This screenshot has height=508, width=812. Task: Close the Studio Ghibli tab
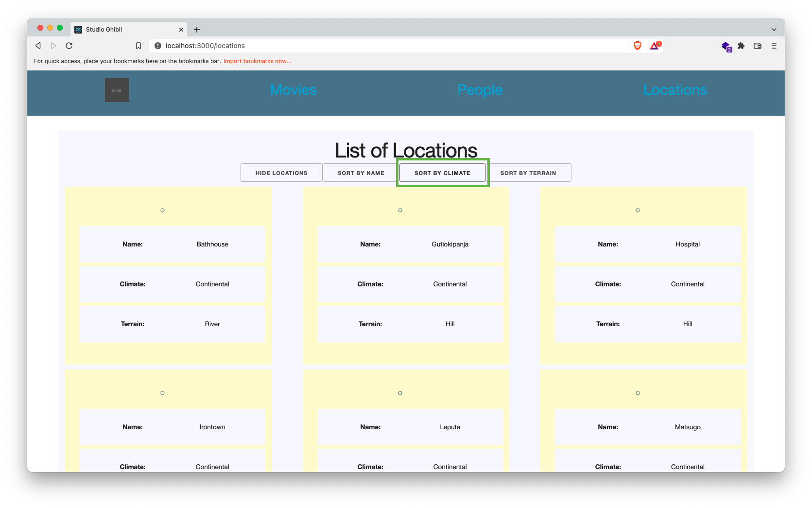click(181, 30)
